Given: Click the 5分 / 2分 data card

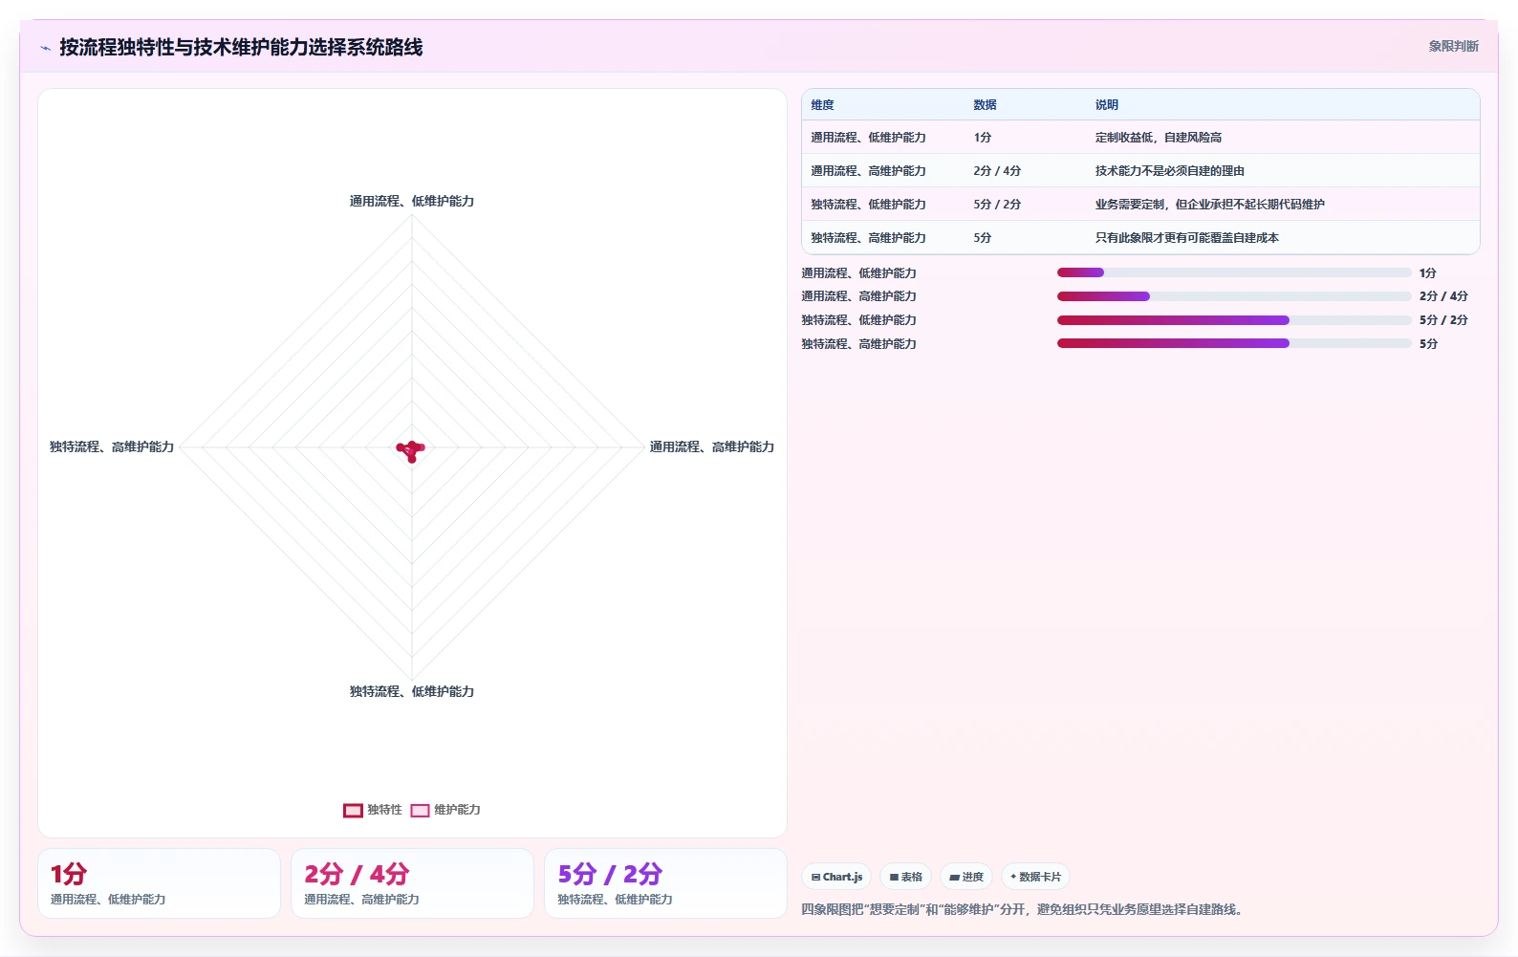Looking at the screenshot, I should 665,883.
